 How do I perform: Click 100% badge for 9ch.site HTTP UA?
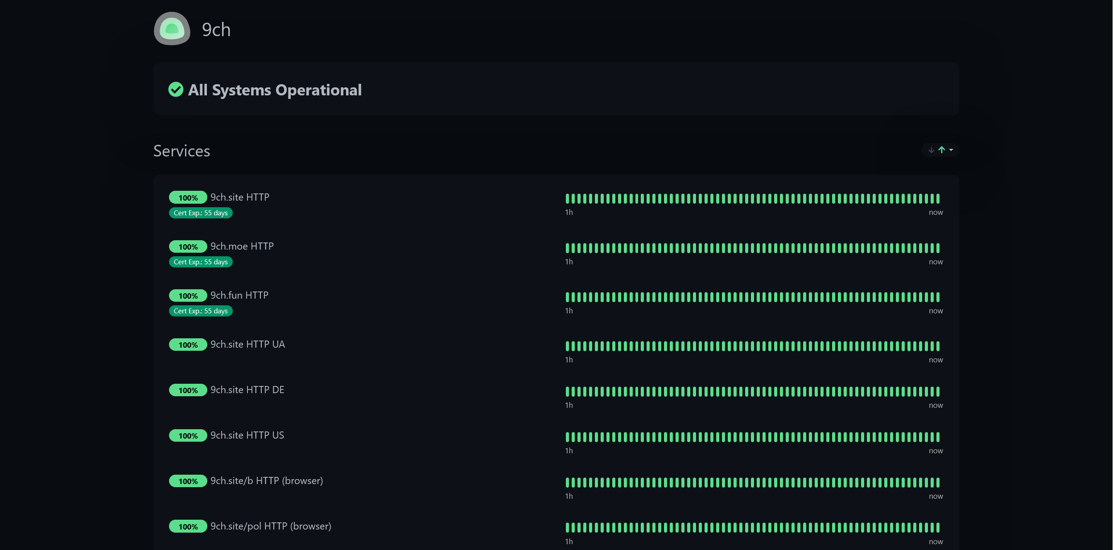click(x=188, y=345)
